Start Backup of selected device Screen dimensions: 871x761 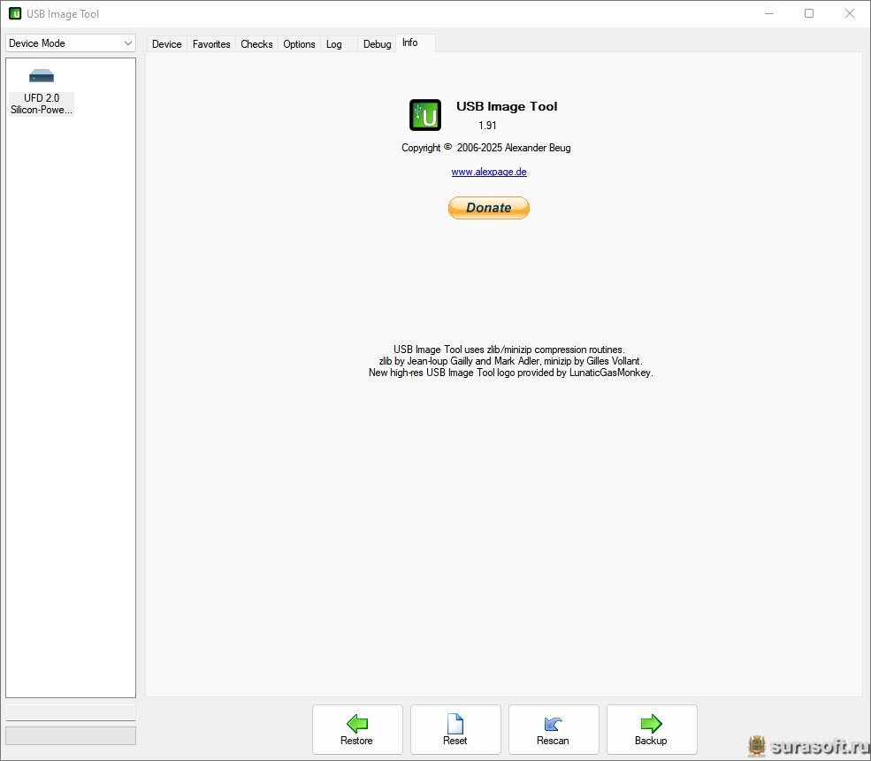point(652,729)
